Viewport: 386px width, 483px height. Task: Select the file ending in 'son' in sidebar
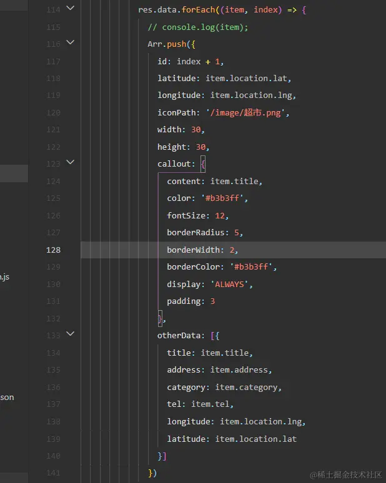point(7,398)
